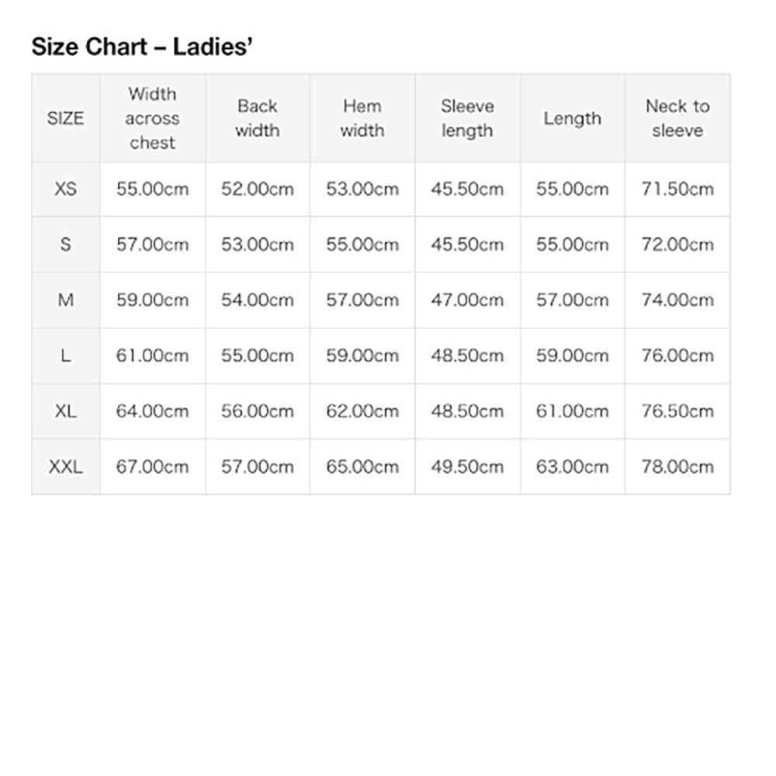The width and height of the screenshot is (776, 776).
Task: Select the SIZE column header
Action: (66, 118)
